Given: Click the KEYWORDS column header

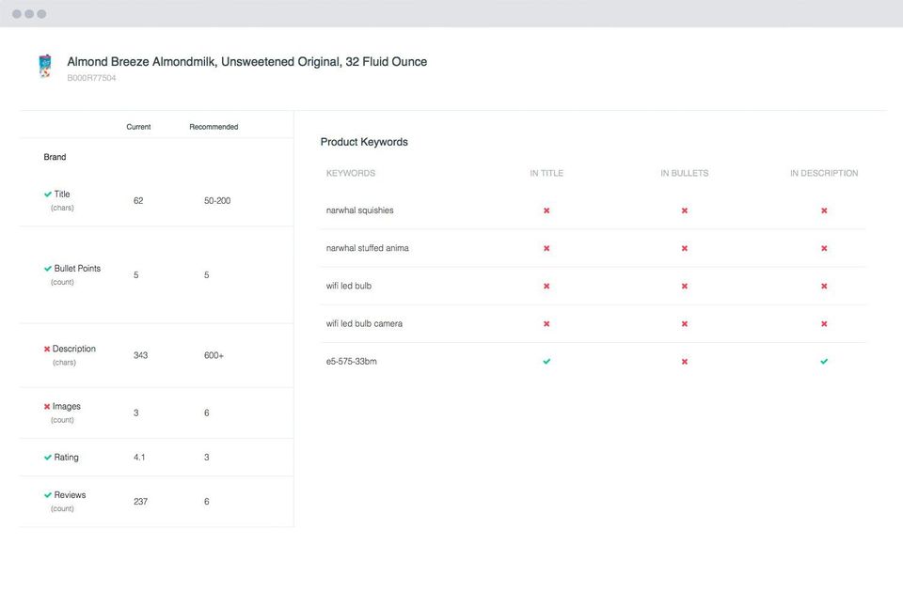Looking at the screenshot, I should pos(351,173).
